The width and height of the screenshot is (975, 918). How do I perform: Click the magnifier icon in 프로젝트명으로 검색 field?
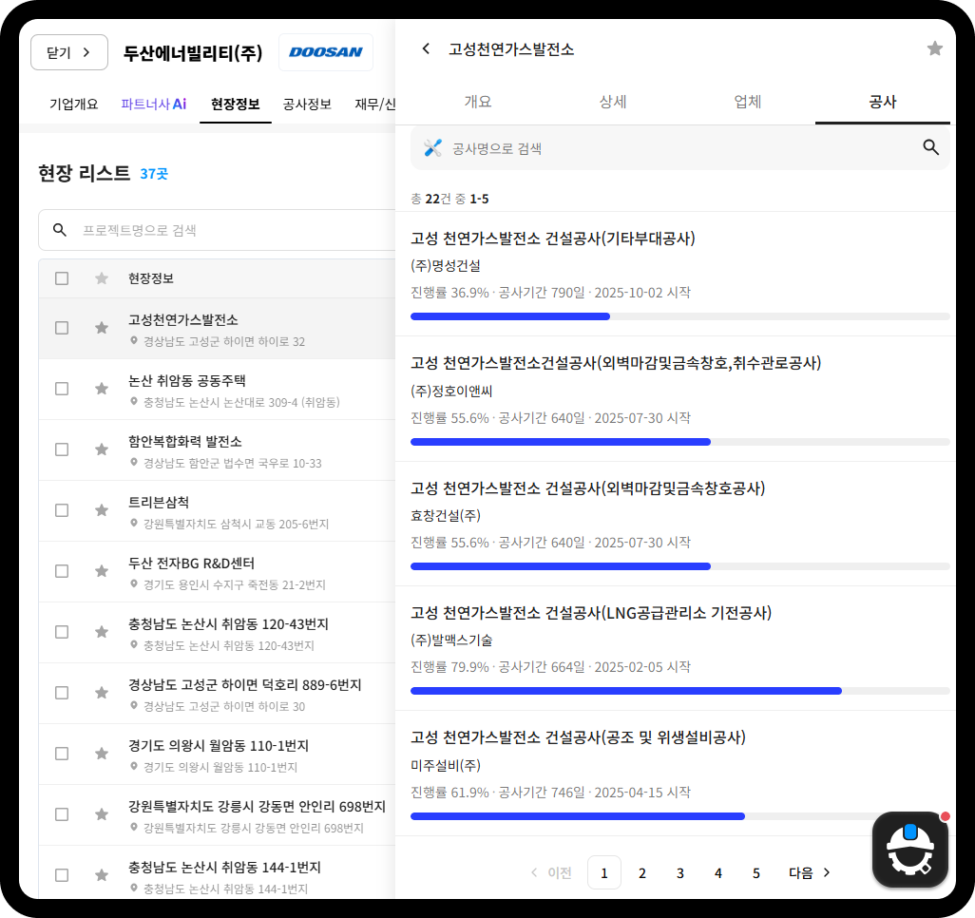(60, 230)
